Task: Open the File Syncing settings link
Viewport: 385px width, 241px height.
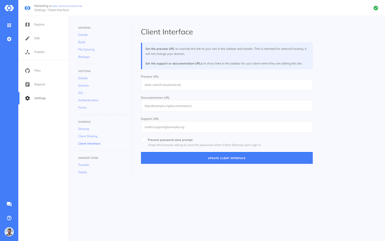Action: point(86,50)
